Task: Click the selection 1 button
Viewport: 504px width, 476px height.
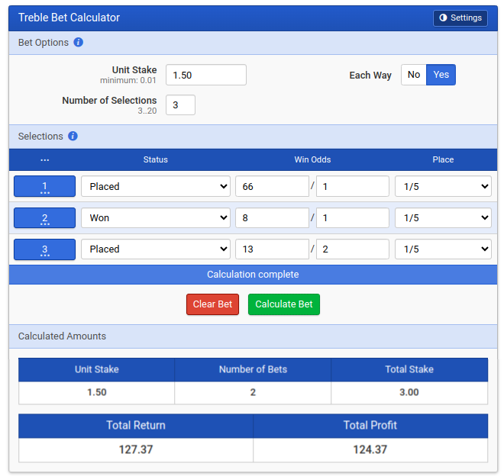Action: (x=45, y=186)
